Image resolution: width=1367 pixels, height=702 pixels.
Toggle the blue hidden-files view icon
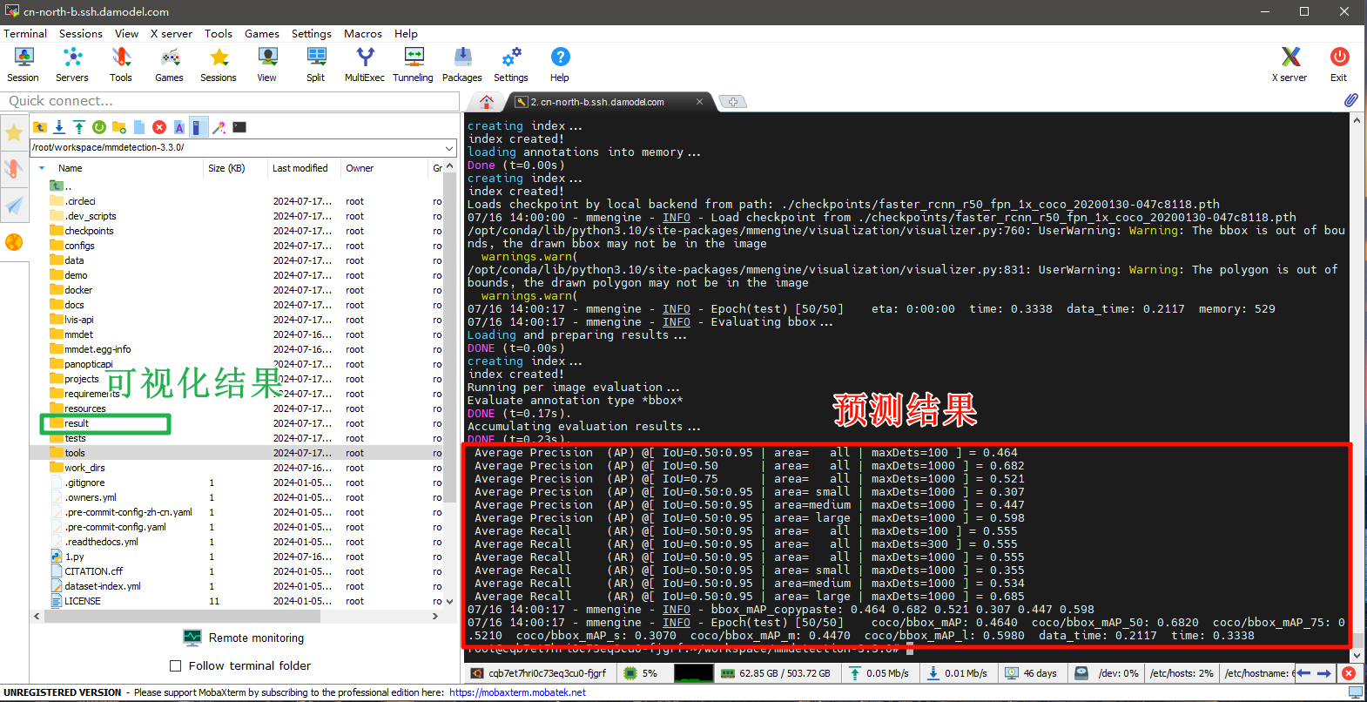[x=199, y=127]
